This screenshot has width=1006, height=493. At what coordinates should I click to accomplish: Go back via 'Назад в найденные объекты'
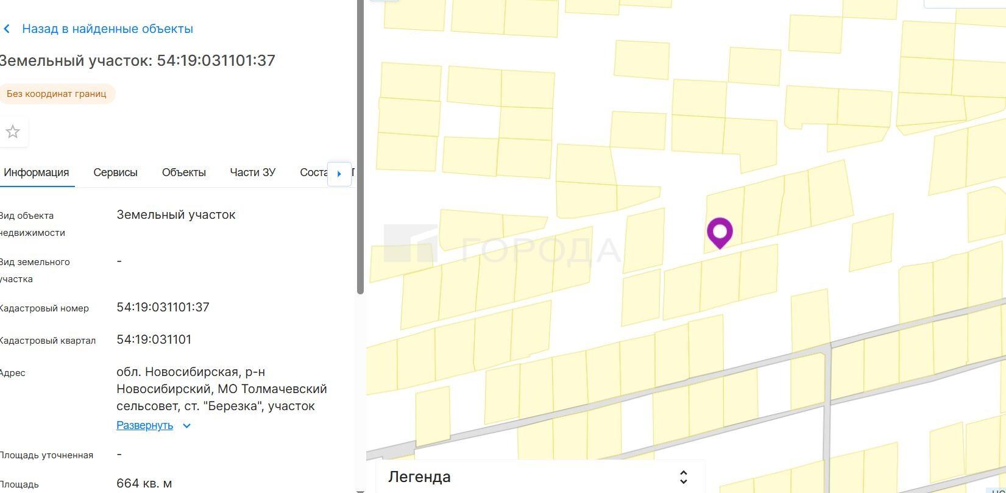[107, 29]
